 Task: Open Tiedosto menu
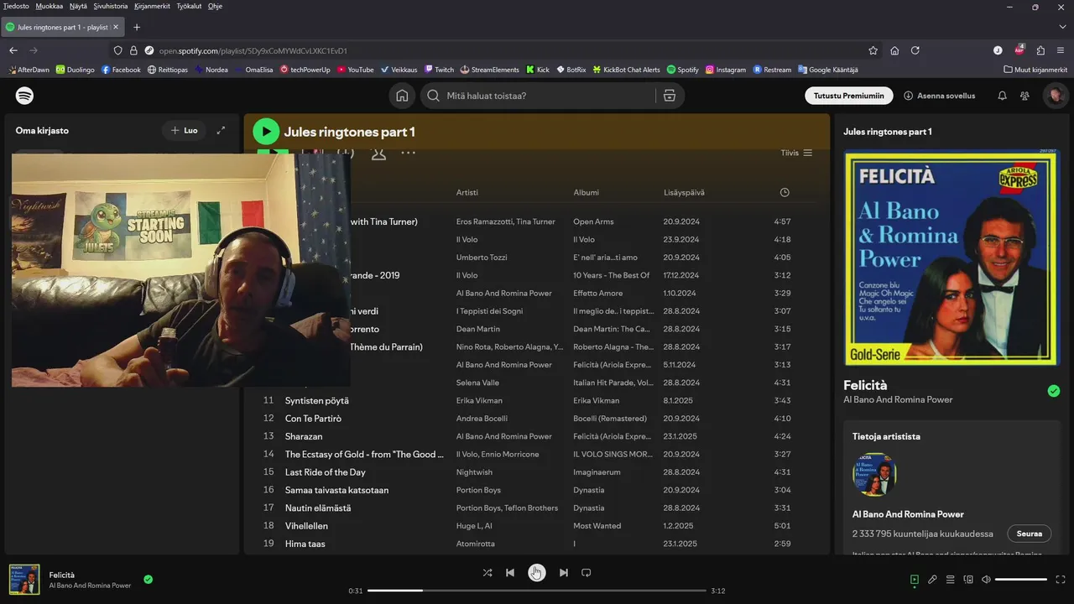pos(16,6)
